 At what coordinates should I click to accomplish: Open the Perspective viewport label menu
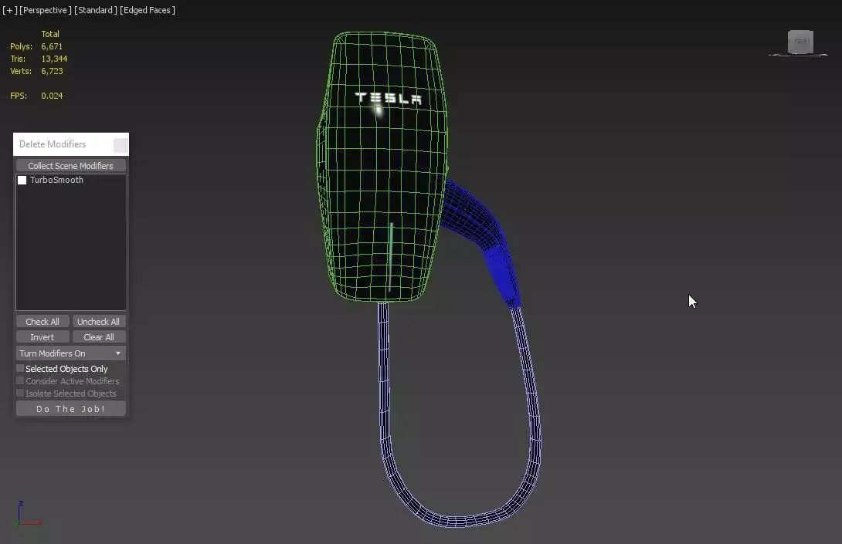(46, 10)
